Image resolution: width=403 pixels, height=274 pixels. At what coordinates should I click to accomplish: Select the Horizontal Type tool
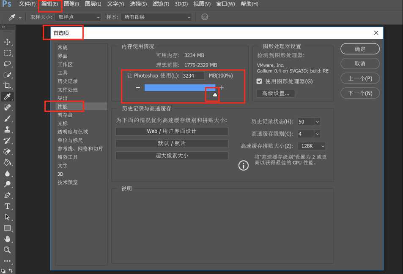click(x=7, y=206)
